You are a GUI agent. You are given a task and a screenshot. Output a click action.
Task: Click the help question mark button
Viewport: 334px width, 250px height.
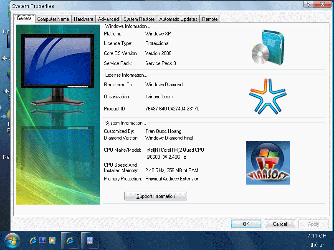[x=309, y=4]
